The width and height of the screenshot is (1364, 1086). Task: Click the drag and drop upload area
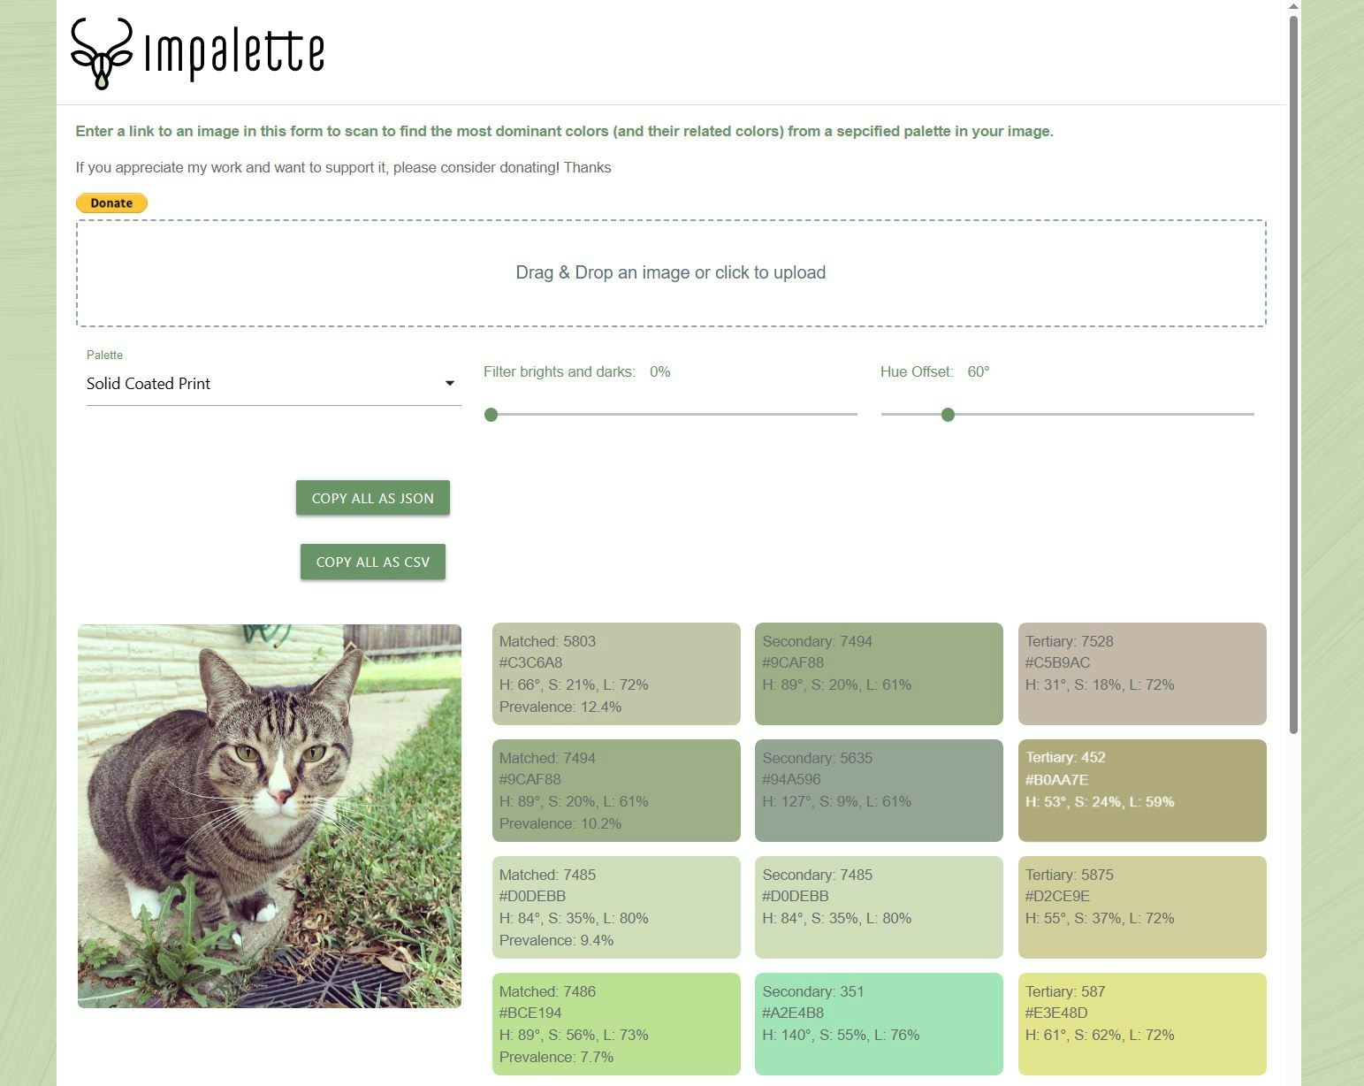click(x=671, y=273)
